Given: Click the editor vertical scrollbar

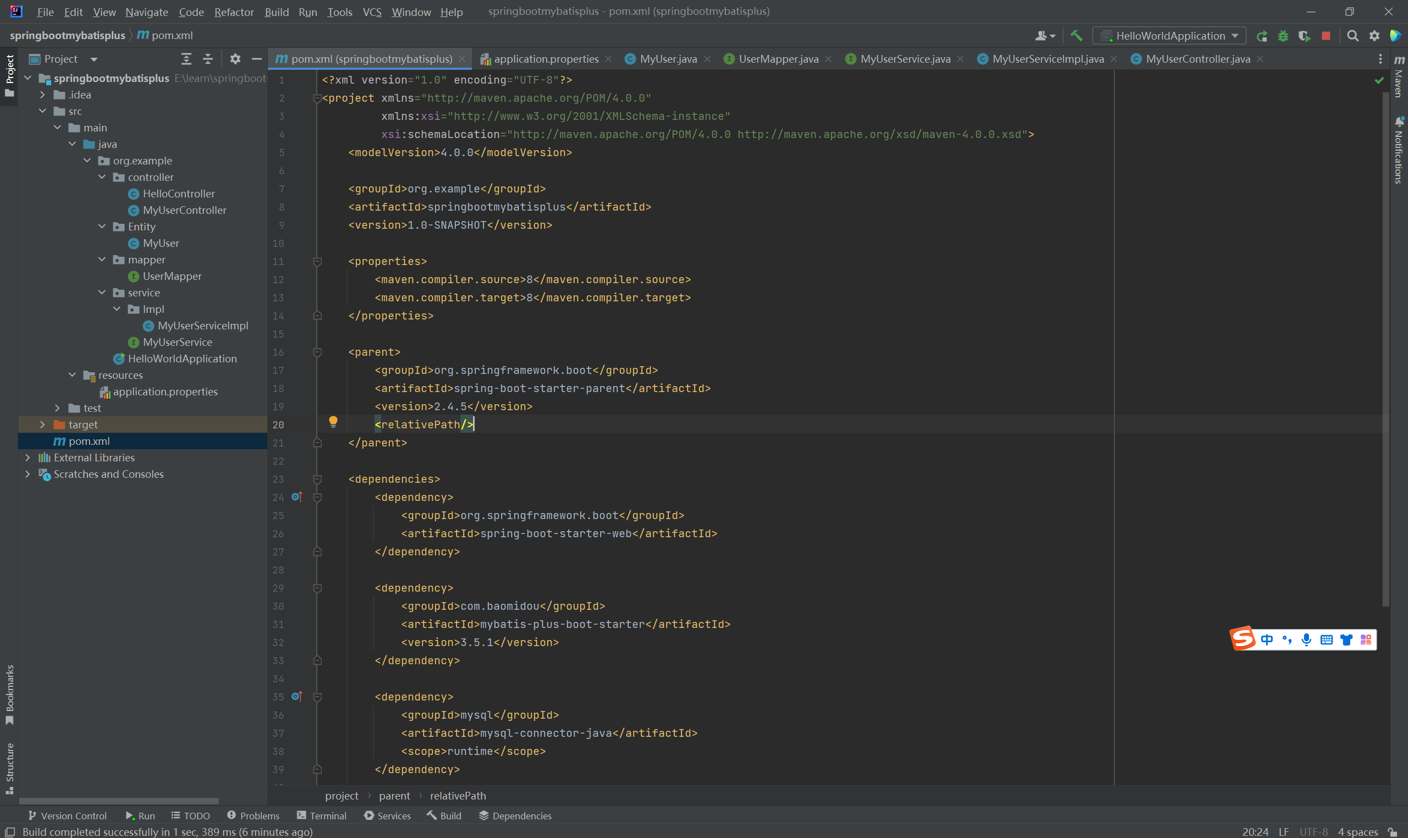Looking at the screenshot, I should pyautogui.click(x=1385, y=350).
